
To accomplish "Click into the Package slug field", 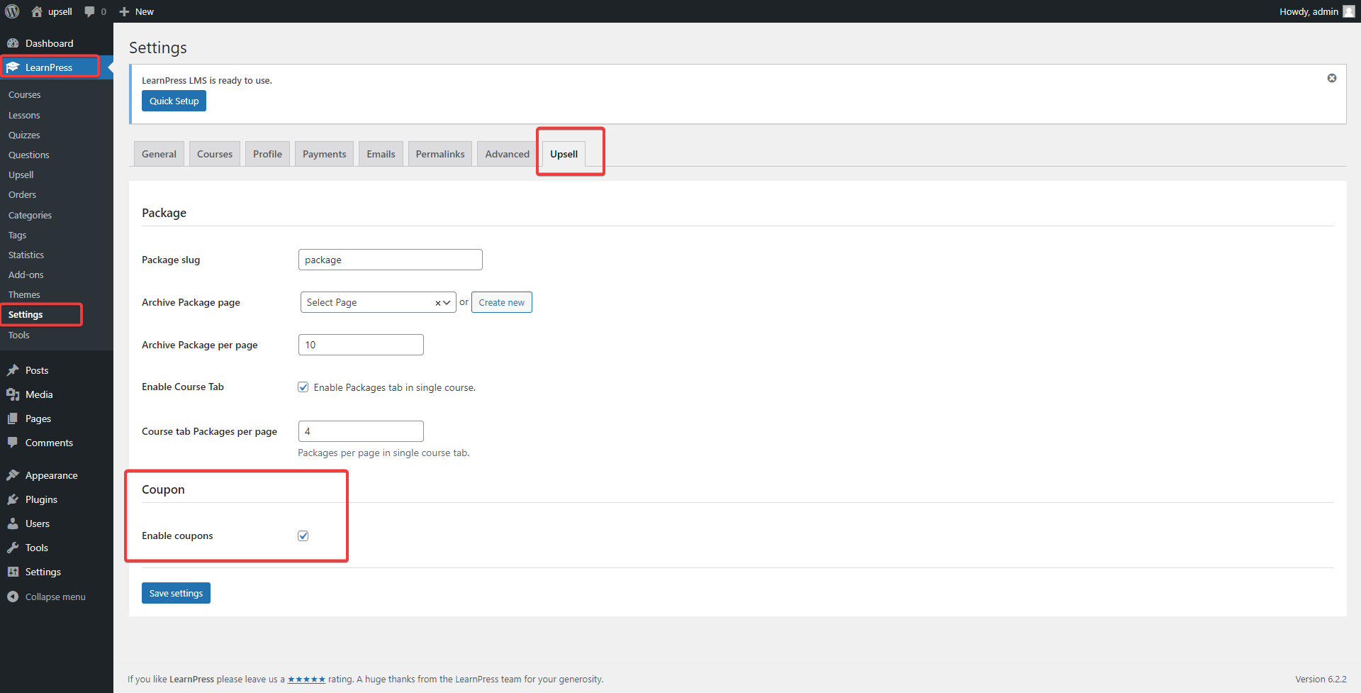I will 391,260.
